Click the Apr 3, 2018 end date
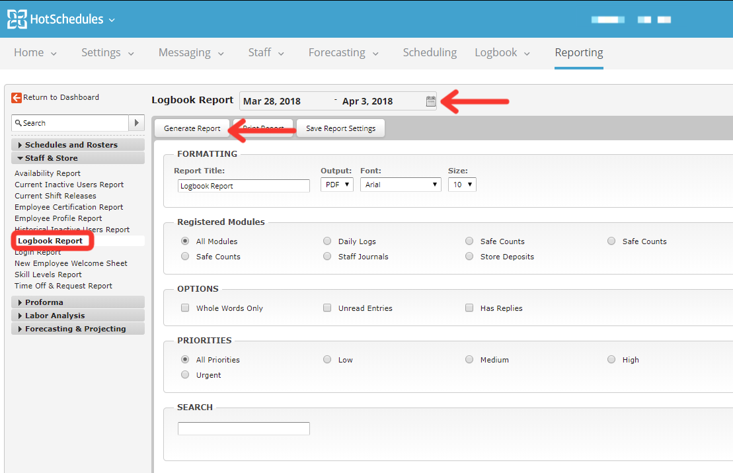 click(367, 101)
